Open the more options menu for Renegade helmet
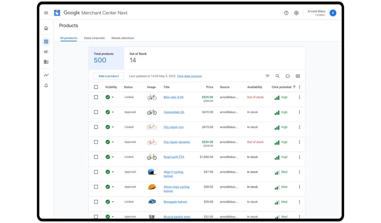This screenshot has width=381, height=223. click(300, 202)
